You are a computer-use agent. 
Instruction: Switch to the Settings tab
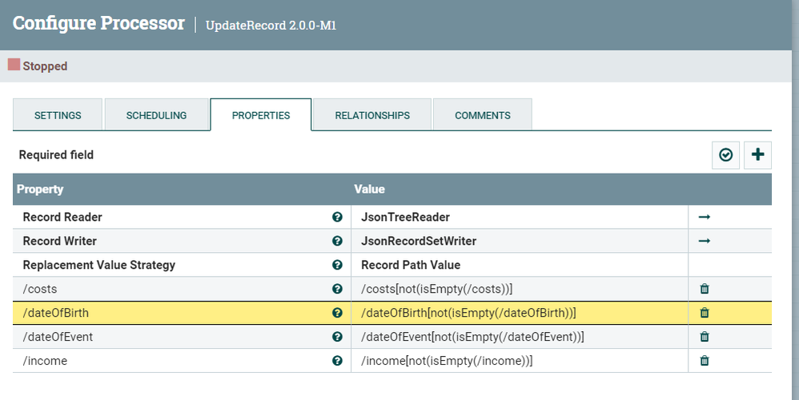pyautogui.click(x=58, y=115)
